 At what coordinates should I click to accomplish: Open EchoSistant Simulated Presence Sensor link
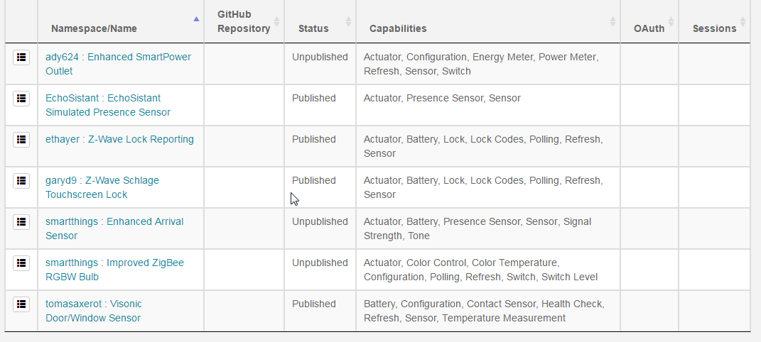(x=108, y=105)
